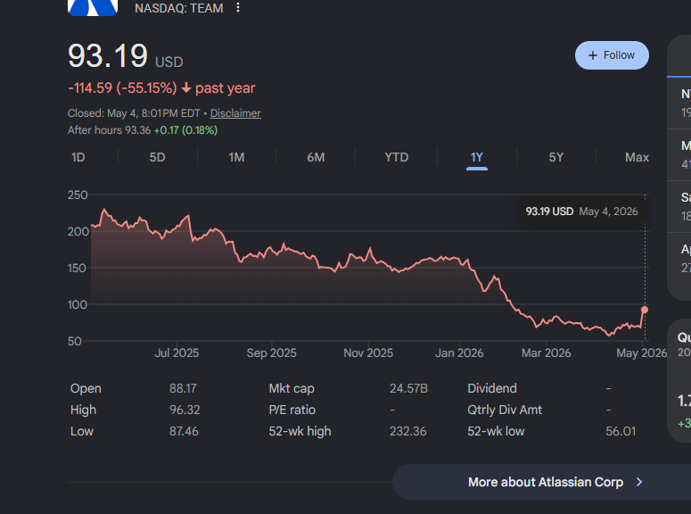The image size is (691, 514).
Task: Click the Atlassian logo thumbnail
Action: (x=93, y=7)
